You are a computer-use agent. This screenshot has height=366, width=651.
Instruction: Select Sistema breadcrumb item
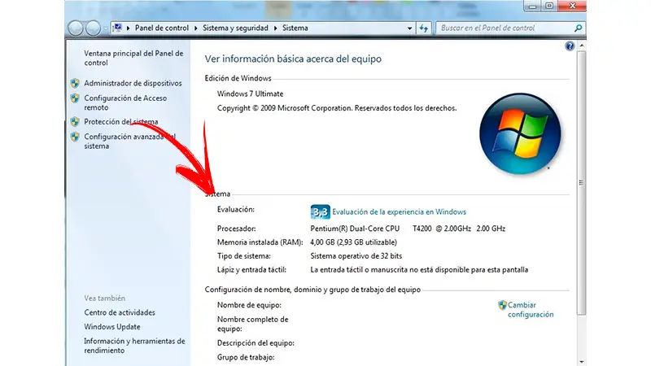295,28
